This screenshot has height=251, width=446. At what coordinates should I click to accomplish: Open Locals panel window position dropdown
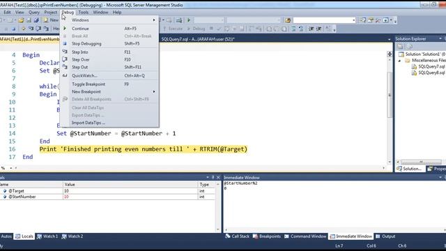[208, 177]
